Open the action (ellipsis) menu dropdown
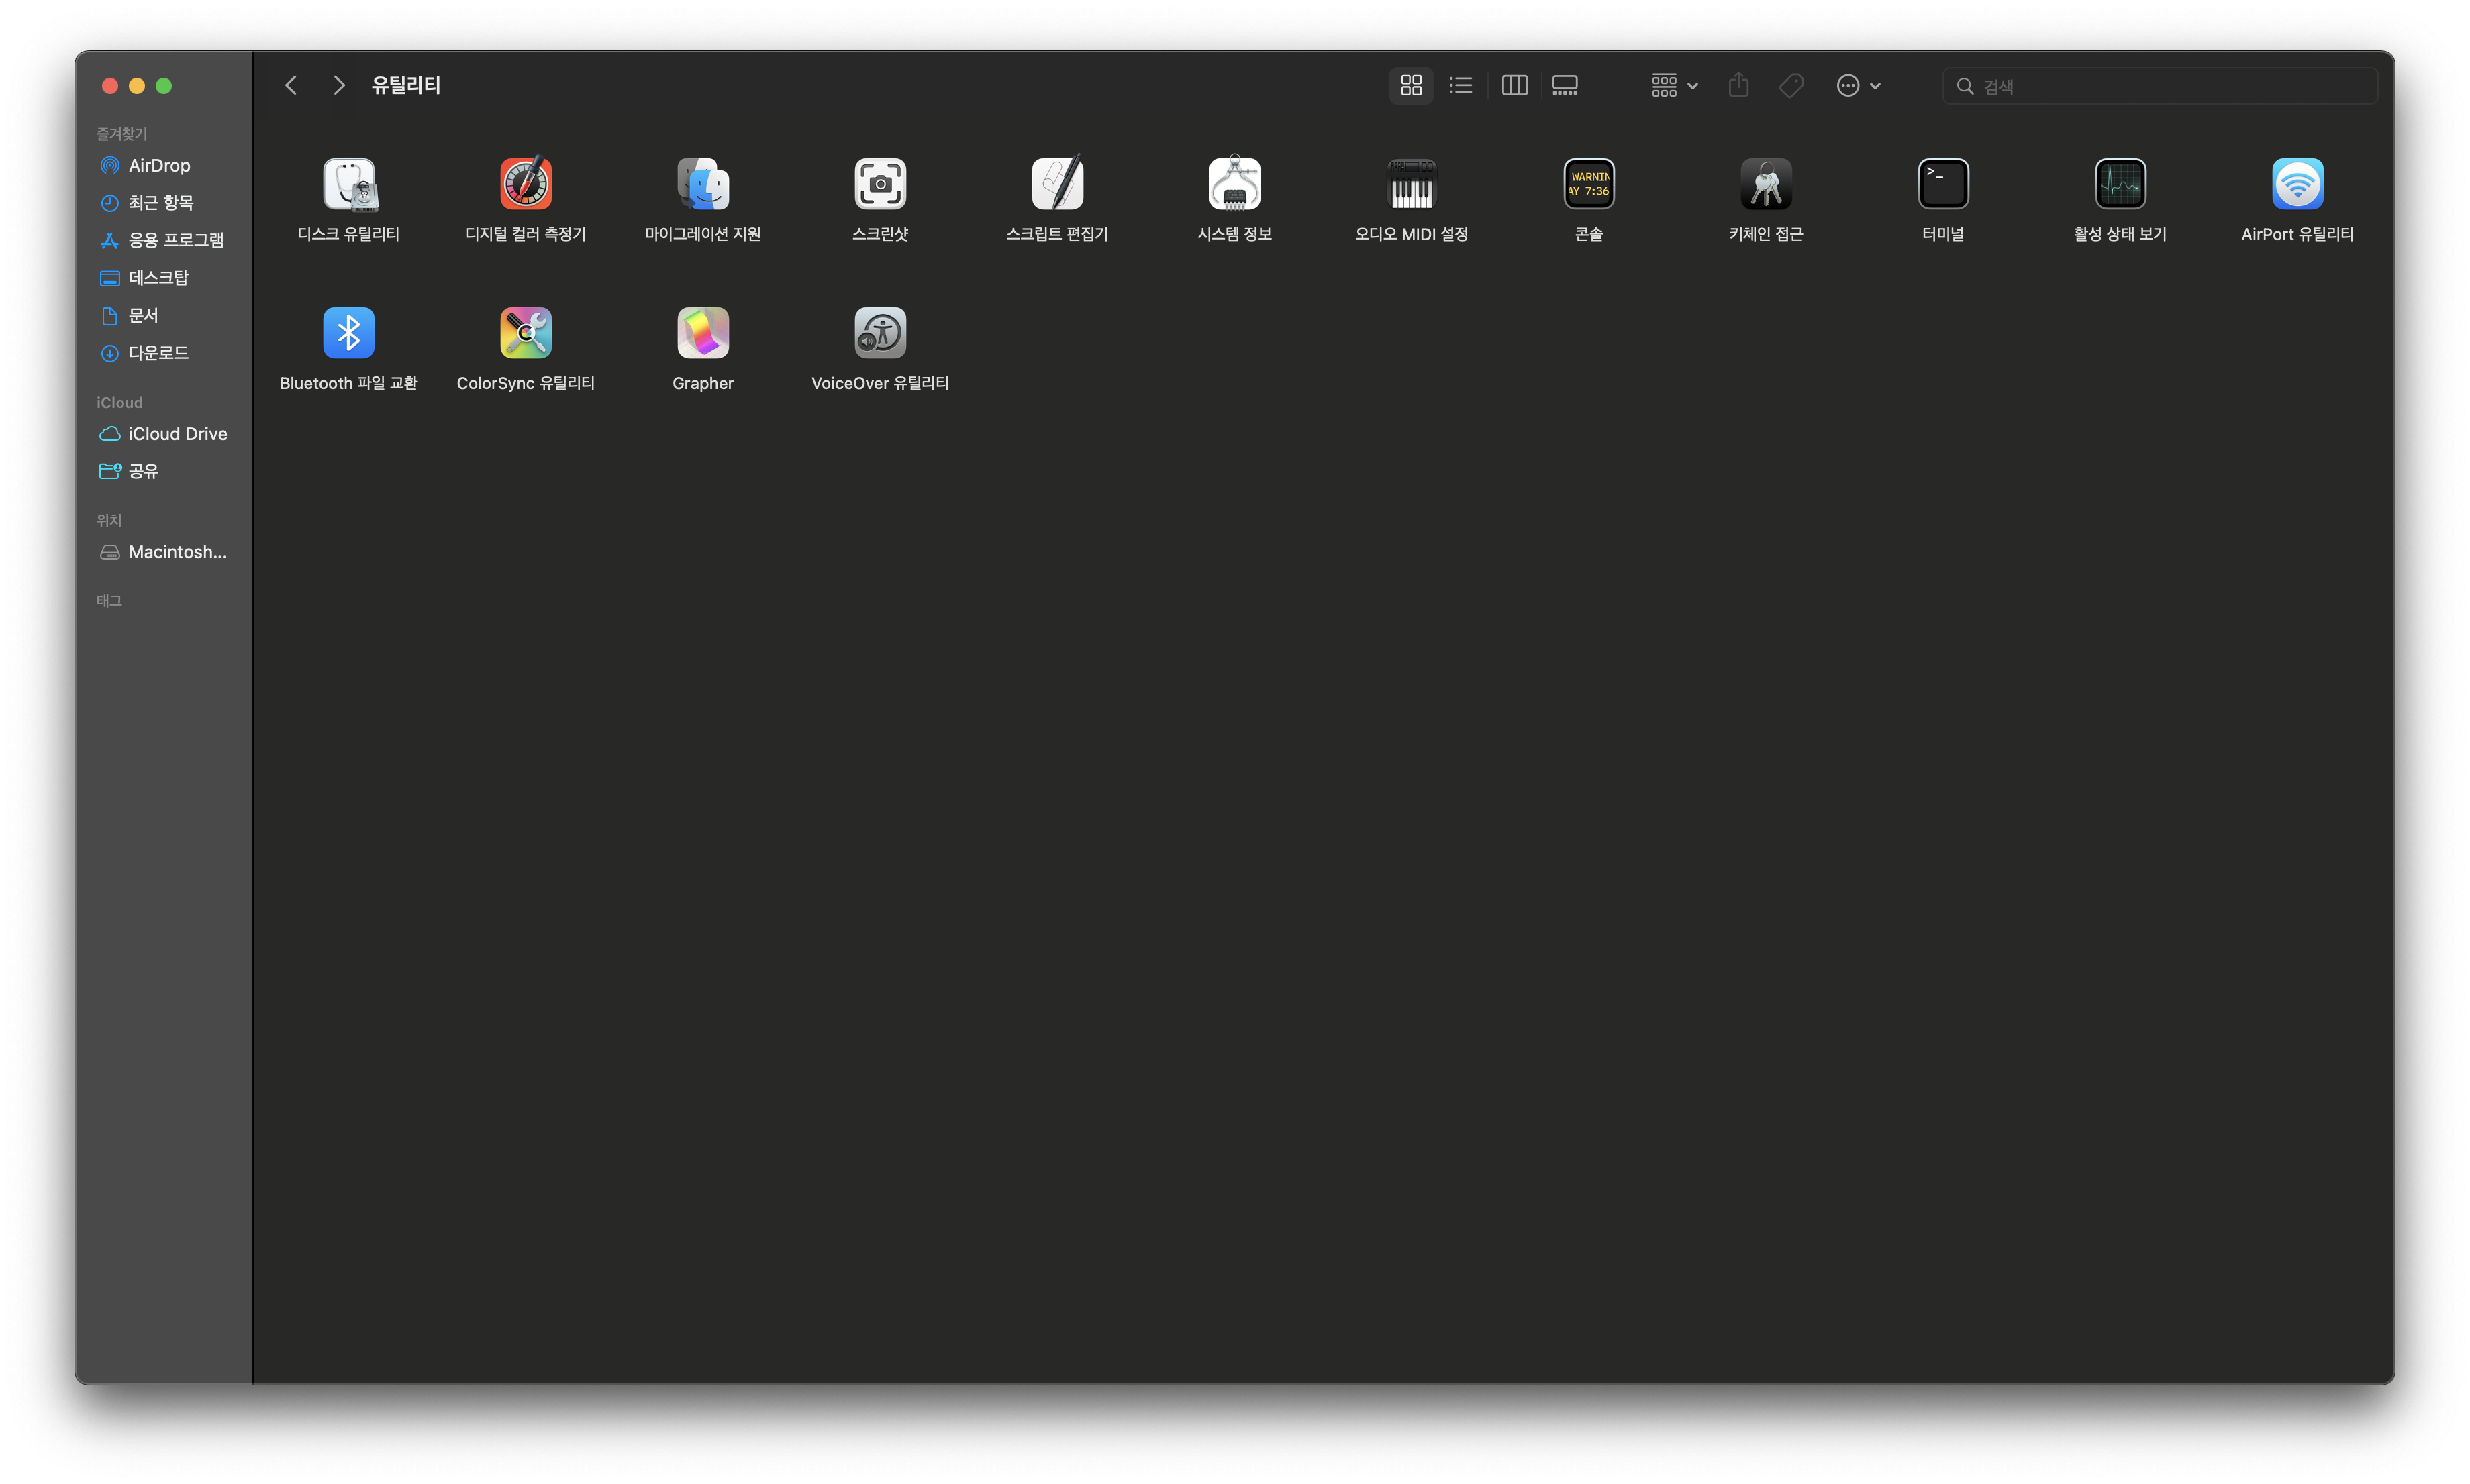The height and width of the screenshot is (1484, 2470). tap(1858, 86)
